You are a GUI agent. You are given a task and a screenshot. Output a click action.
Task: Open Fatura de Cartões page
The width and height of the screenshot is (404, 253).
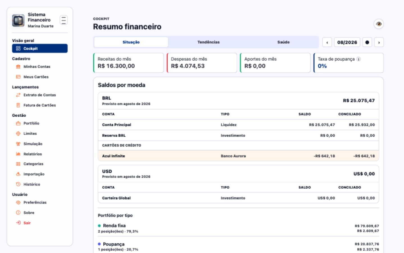click(40, 105)
